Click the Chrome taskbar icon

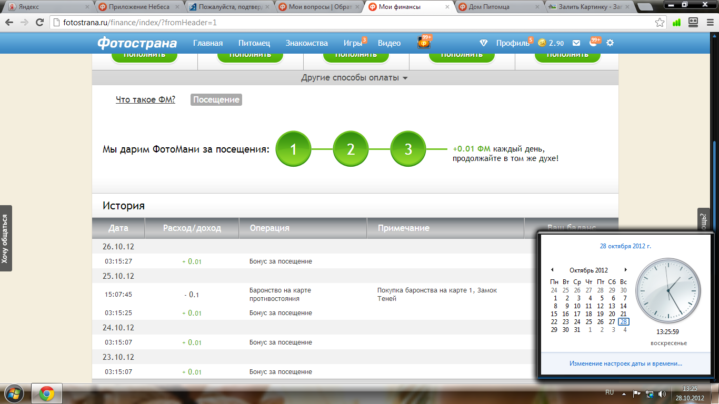47,393
